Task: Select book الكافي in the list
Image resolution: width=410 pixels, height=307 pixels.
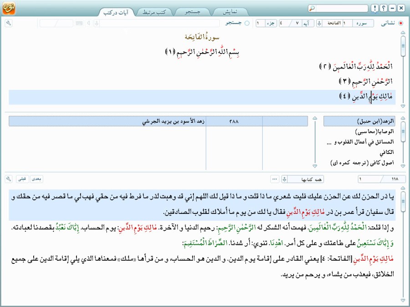Action: point(359,153)
